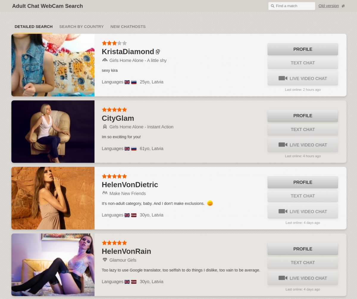The height and width of the screenshot is (299, 357).
Task: Click the 'Glamour Girls' category text
Action: pos(123,260)
